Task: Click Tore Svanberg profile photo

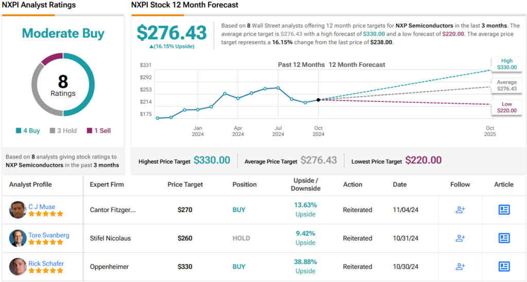Action: click(x=18, y=238)
